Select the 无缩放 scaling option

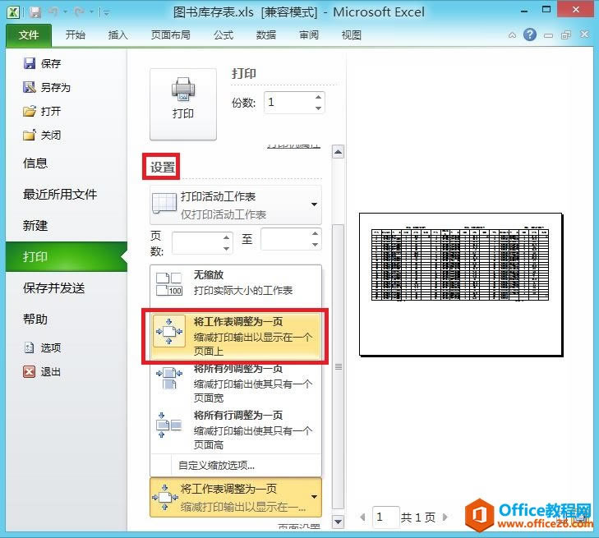[236, 285]
